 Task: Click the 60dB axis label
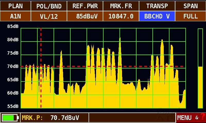[x=13, y=93]
